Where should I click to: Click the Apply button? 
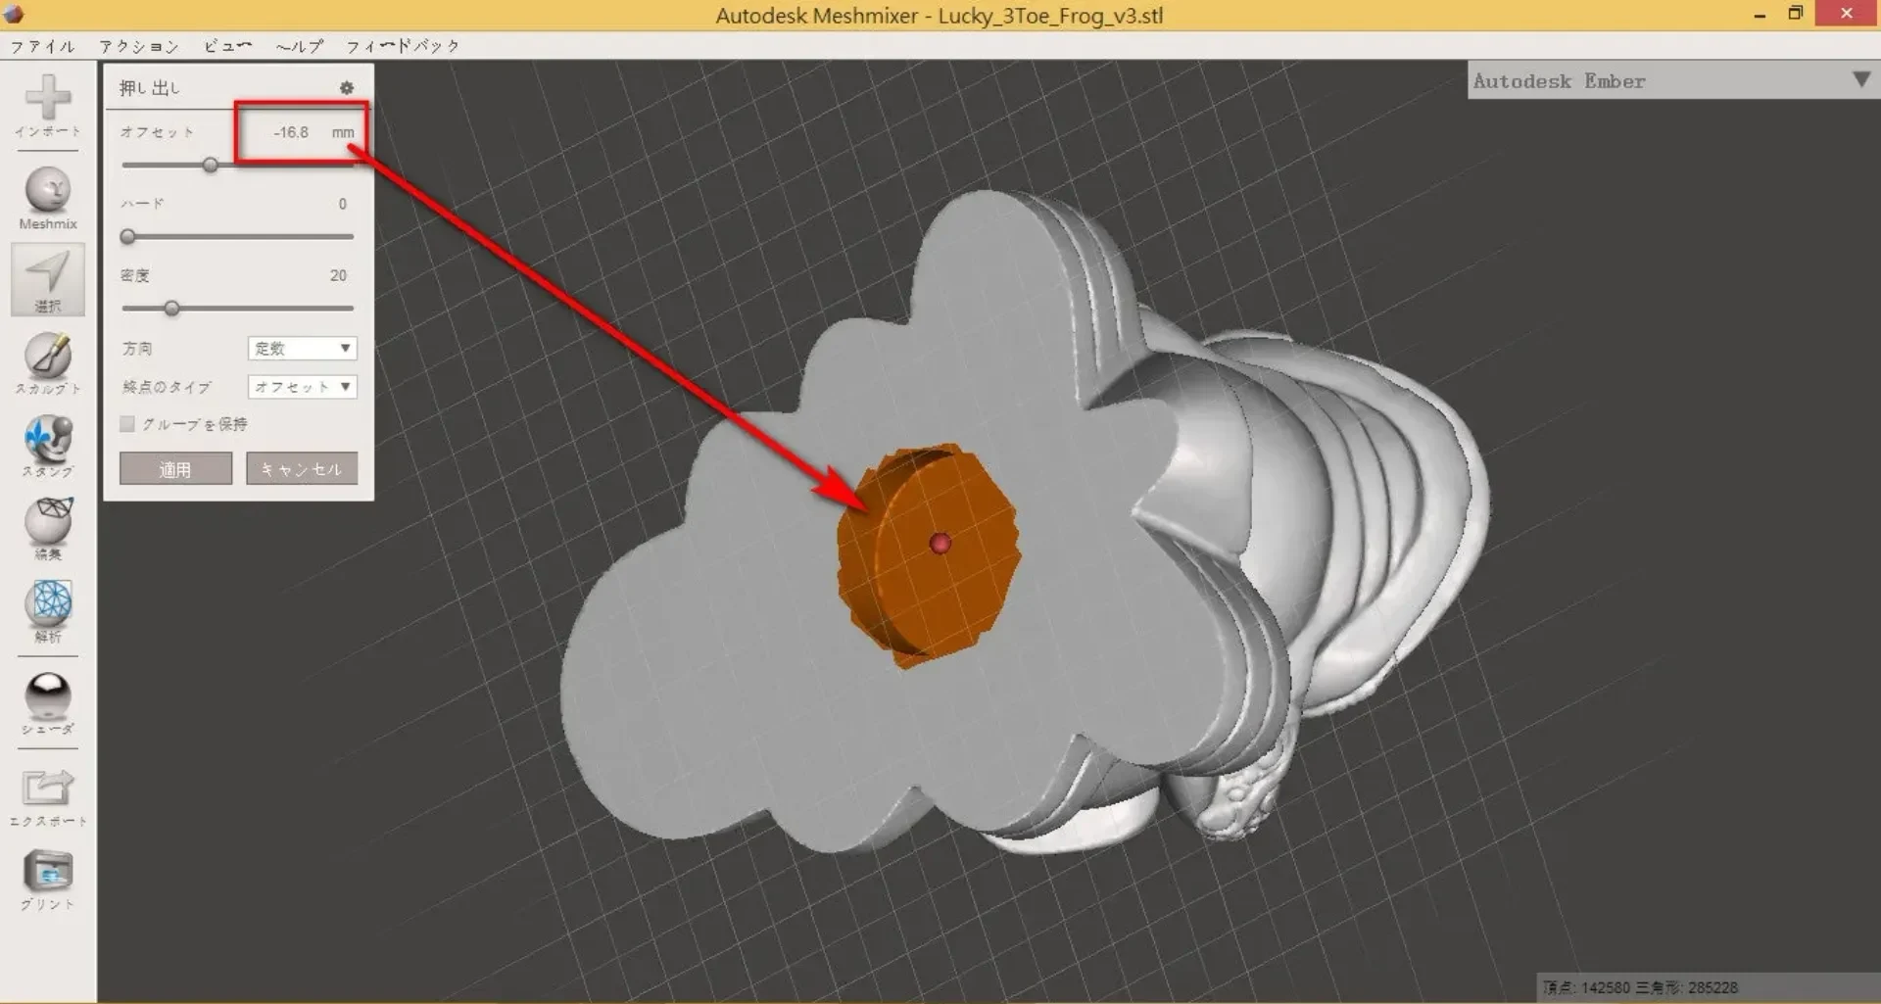point(176,469)
